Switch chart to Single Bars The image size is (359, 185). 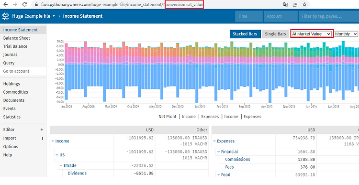pos(275,34)
